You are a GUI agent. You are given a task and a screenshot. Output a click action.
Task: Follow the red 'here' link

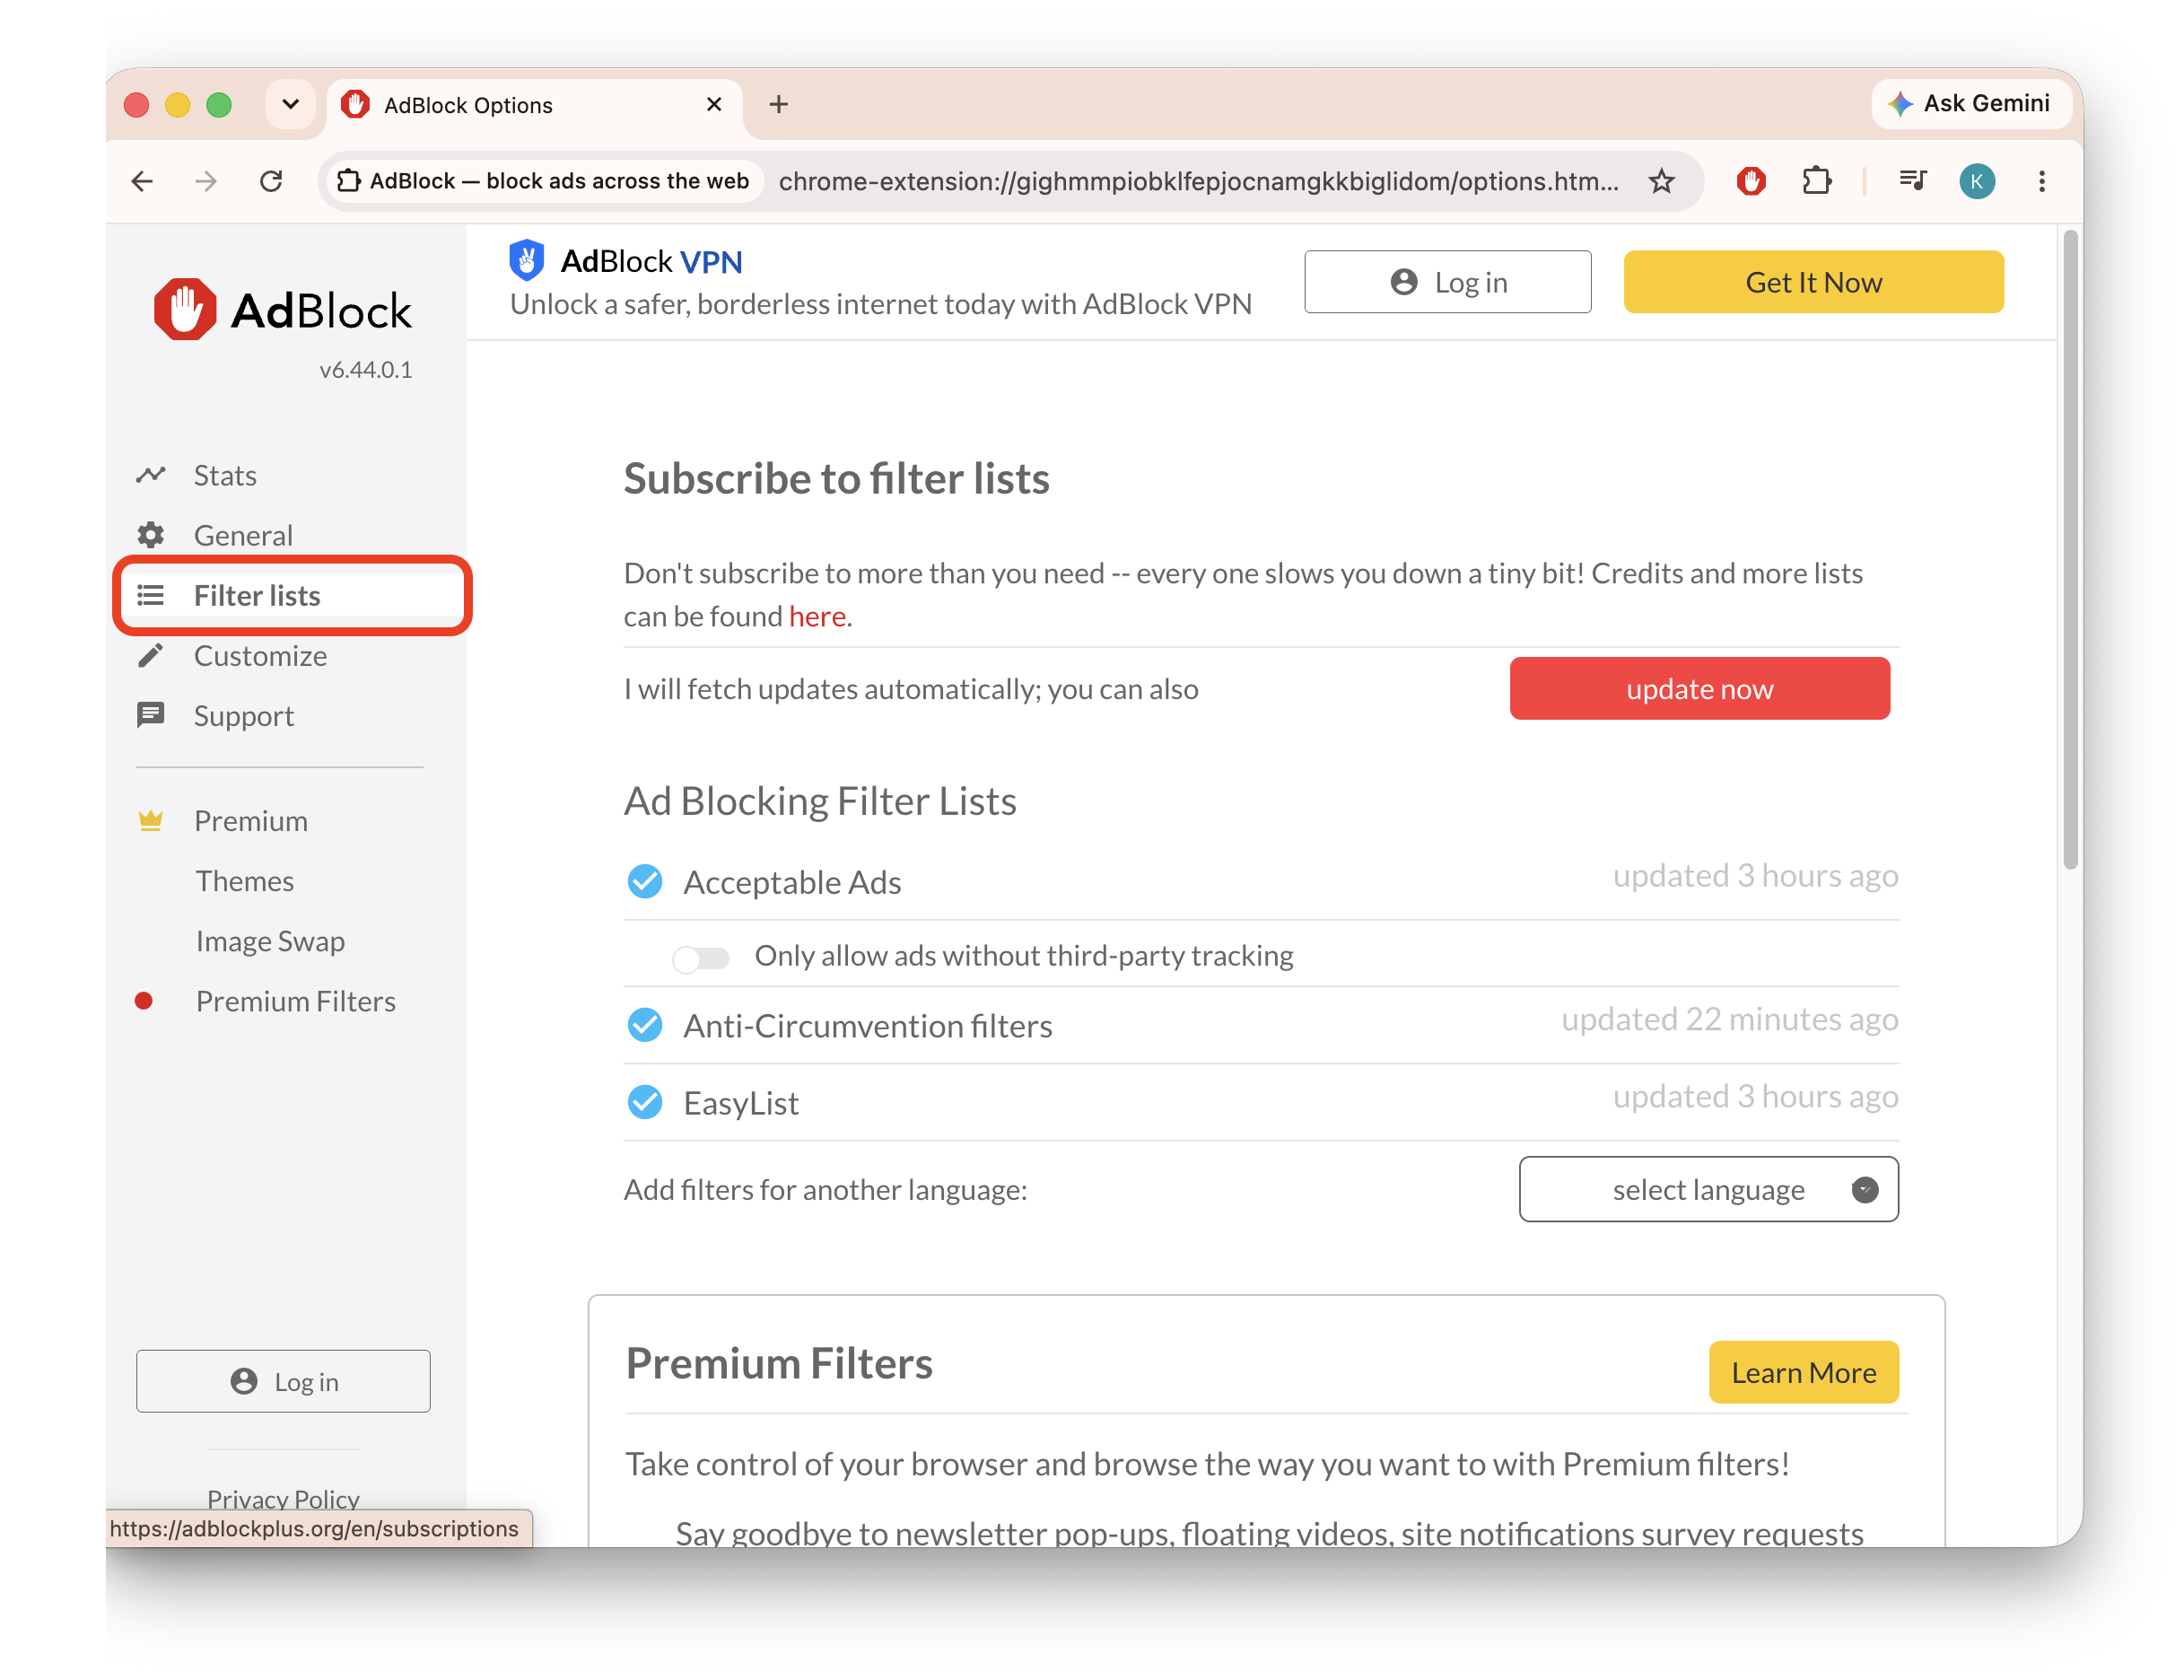coord(817,617)
